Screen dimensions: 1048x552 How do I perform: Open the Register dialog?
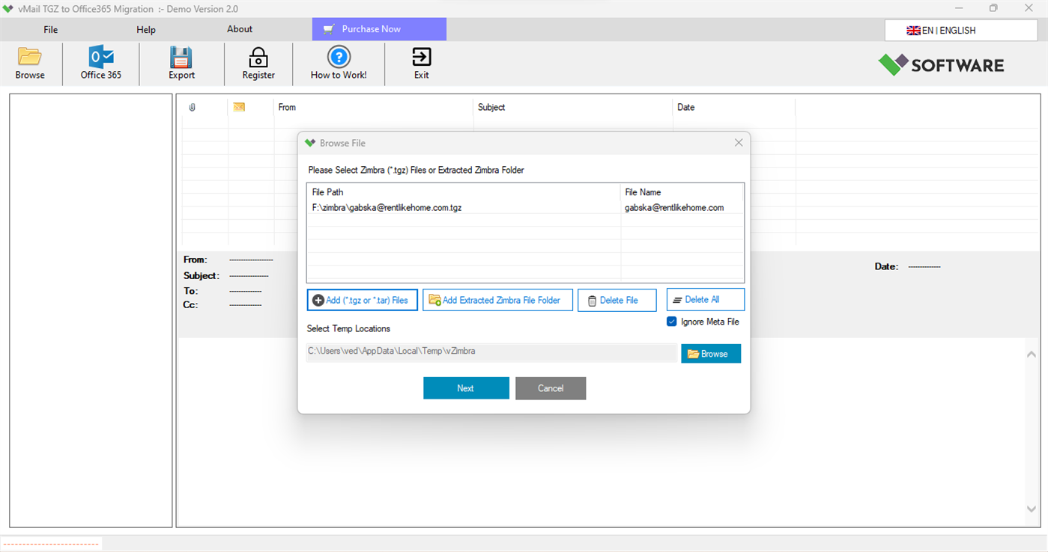[258, 63]
